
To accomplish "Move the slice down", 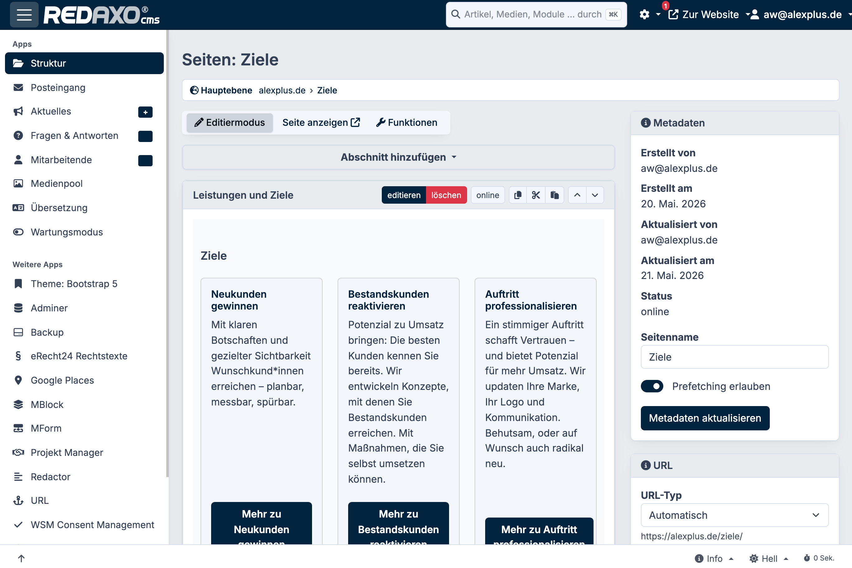I will [x=595, y=195].
